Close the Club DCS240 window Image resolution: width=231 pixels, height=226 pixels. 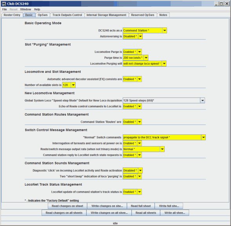pyautogui.click(x=227, y=4)
